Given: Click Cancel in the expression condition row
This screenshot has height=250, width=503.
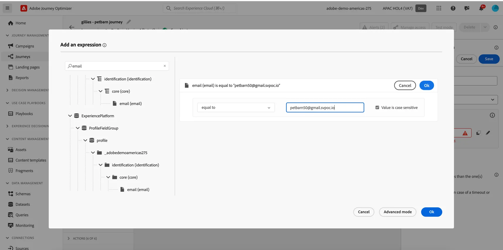Looking at the screenshot, I should [405, 85].
